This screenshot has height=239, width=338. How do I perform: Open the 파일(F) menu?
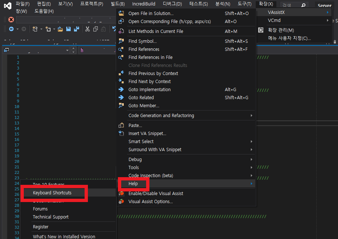tap(23, 4)
